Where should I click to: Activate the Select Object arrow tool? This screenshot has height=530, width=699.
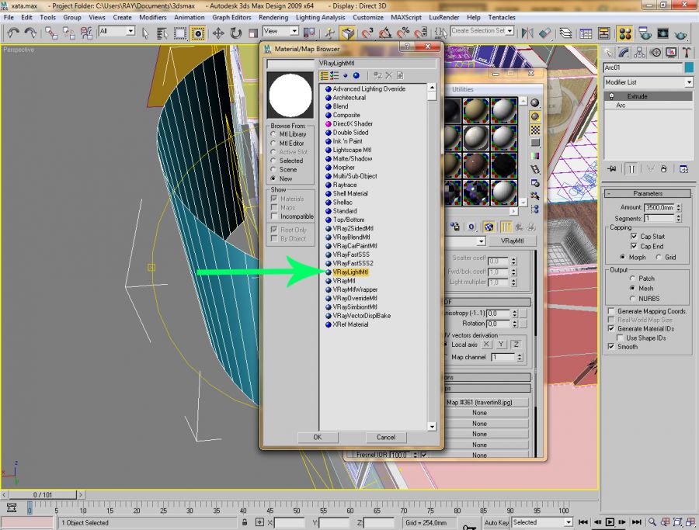(145, 33)
